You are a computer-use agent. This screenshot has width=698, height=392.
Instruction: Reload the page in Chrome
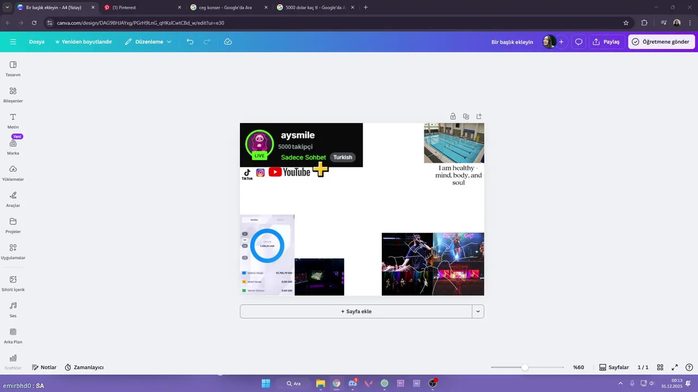click(34, 23)
